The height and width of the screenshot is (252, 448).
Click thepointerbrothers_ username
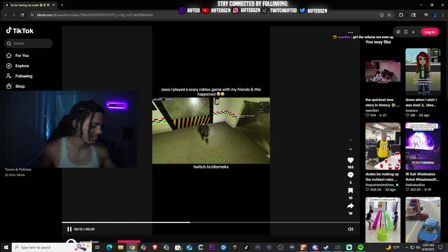pyautogui.click(x=380, y=185)
